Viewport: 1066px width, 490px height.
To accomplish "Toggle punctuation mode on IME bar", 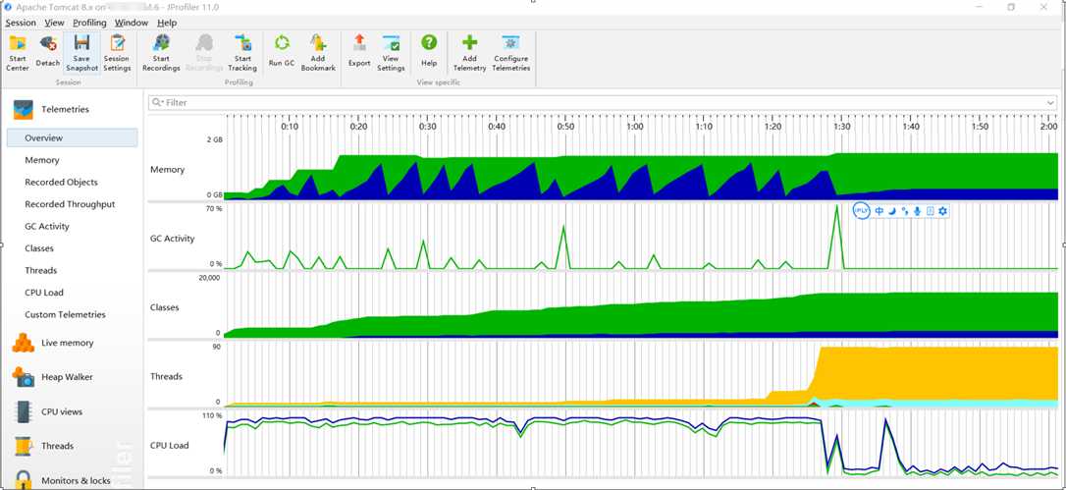I will [905, 211].
